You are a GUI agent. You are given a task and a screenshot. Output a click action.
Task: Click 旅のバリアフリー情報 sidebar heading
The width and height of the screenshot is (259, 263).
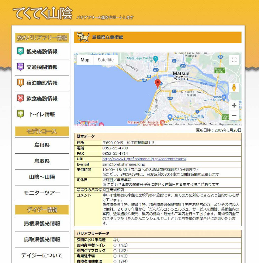[x=42, y=38]
